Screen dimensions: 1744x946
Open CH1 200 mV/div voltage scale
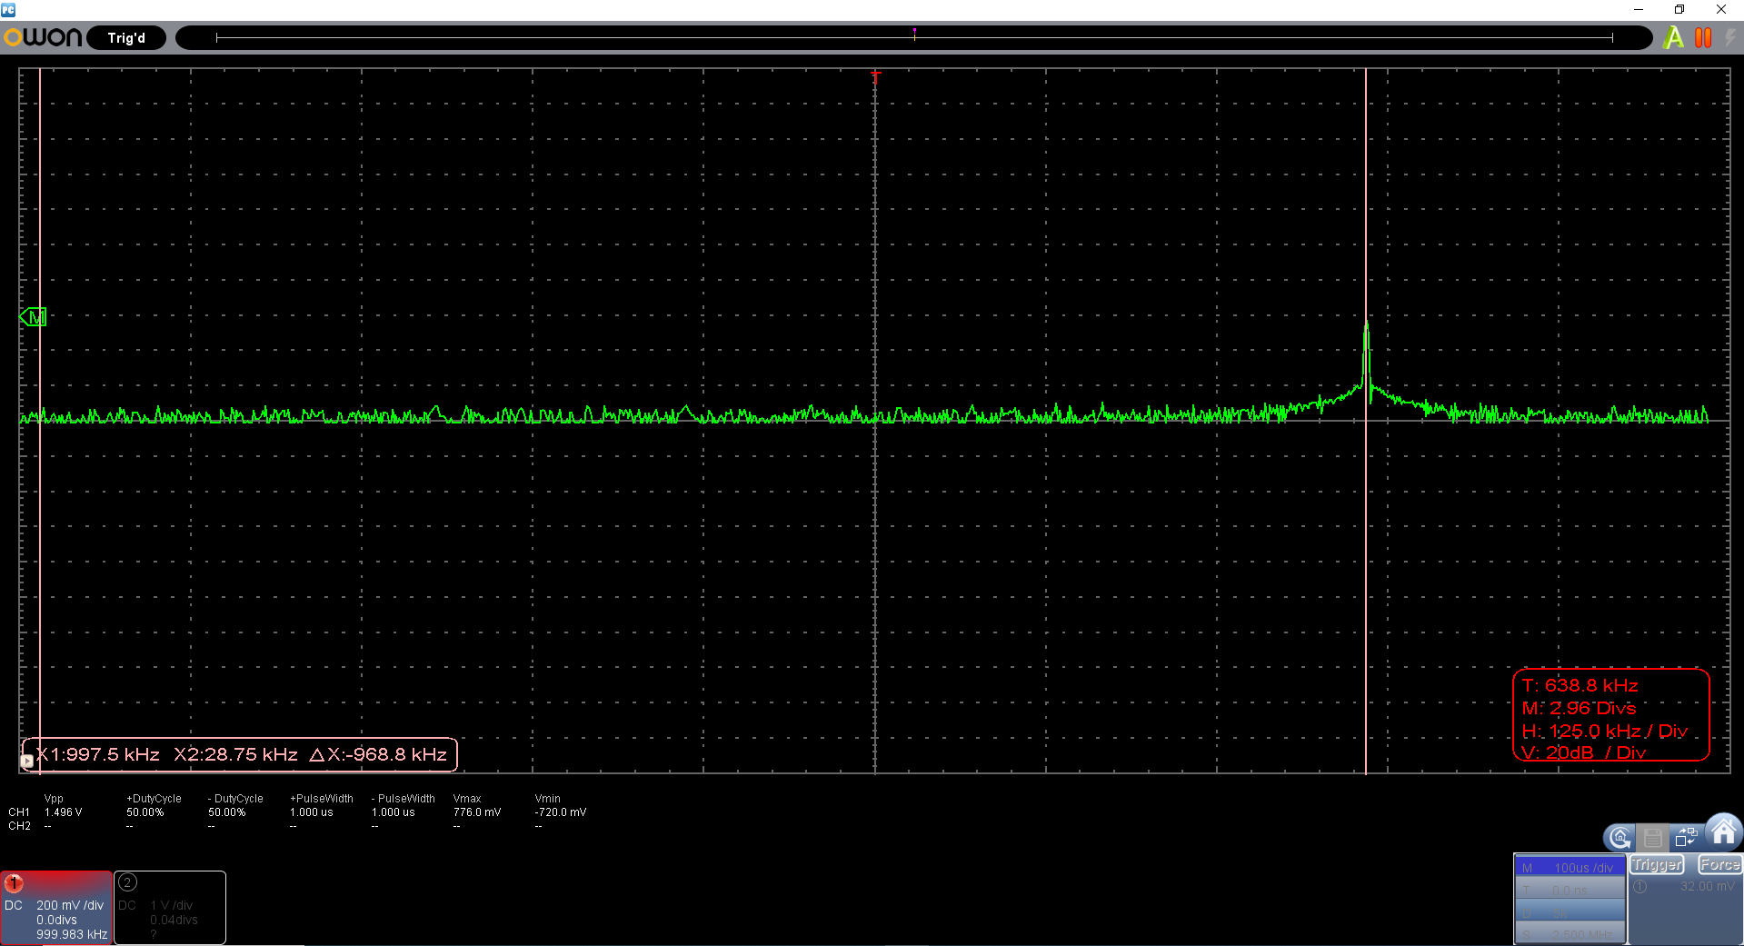click(70, 905)
